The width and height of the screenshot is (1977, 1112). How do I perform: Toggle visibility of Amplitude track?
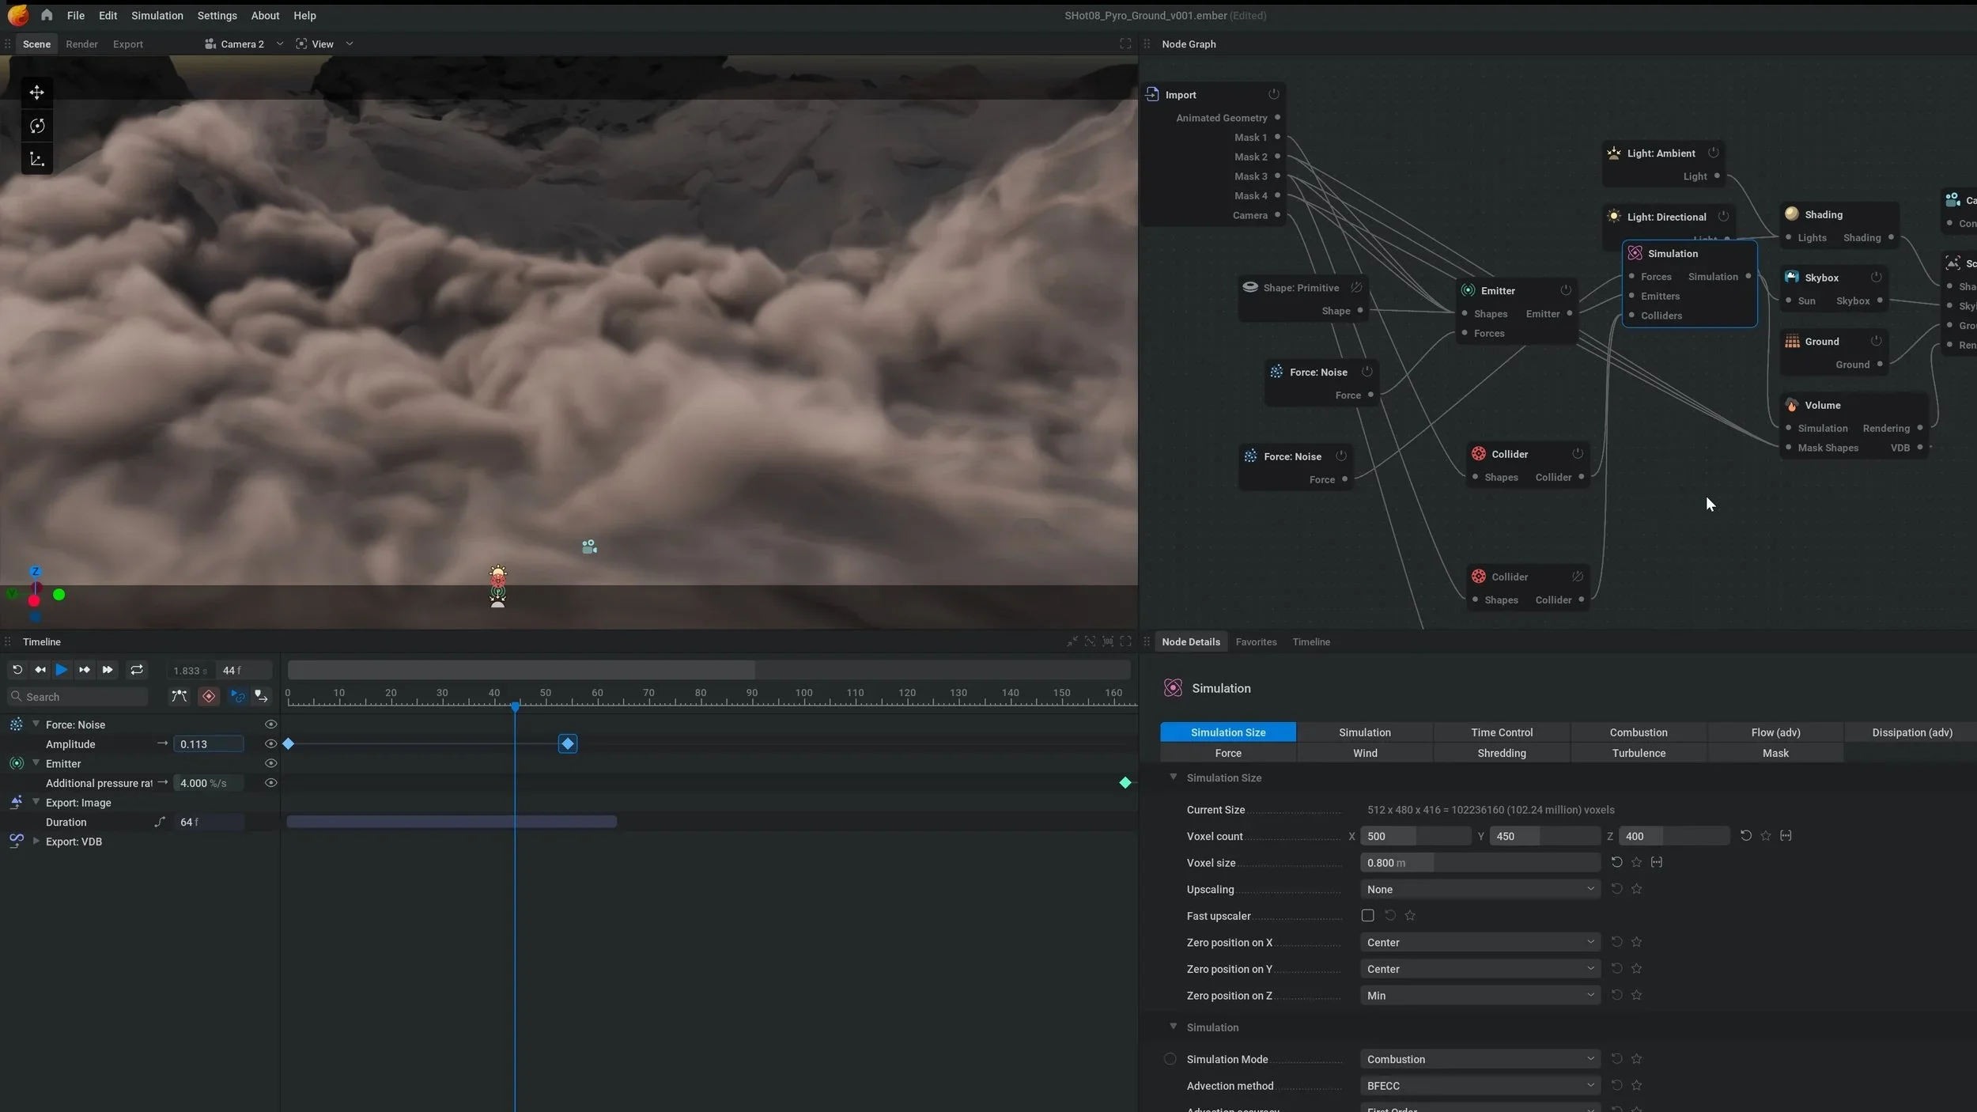tap(270, 744)
